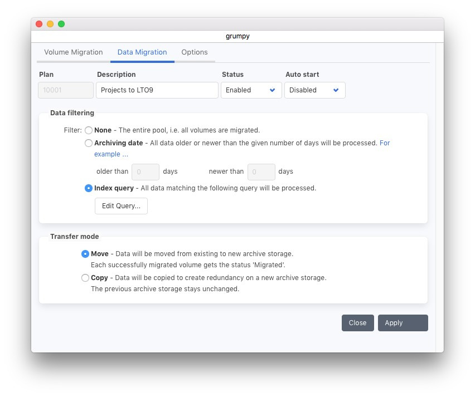Click the Description field with Projects to LTO9

(x=157, y=90)
